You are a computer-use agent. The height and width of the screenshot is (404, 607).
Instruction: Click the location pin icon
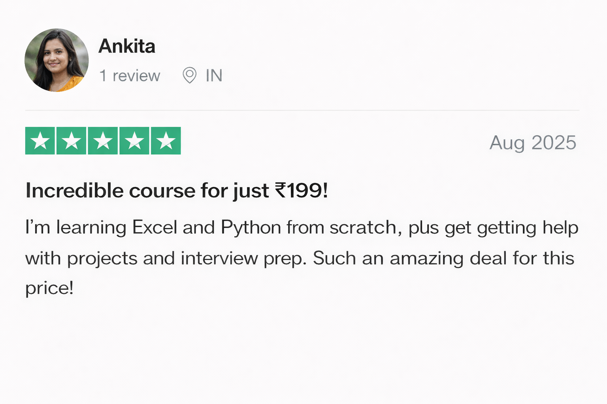pos(189,75)
